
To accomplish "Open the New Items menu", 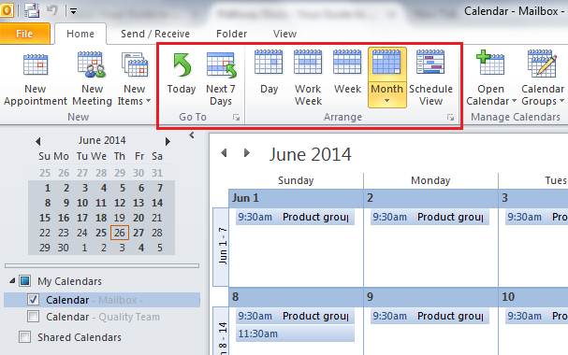I will (x=134, y=79).
